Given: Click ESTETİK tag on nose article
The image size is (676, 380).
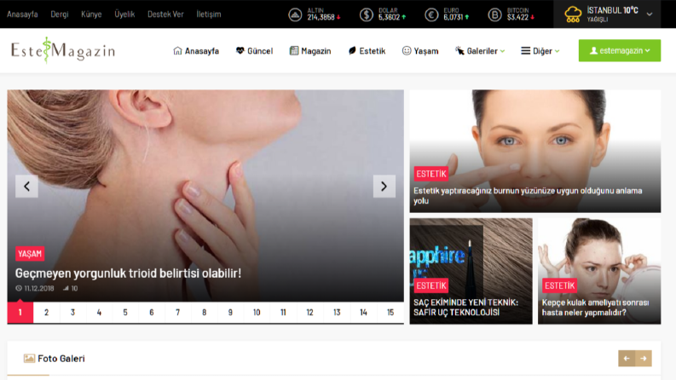Looking at the screenshot, I should 431,174.
